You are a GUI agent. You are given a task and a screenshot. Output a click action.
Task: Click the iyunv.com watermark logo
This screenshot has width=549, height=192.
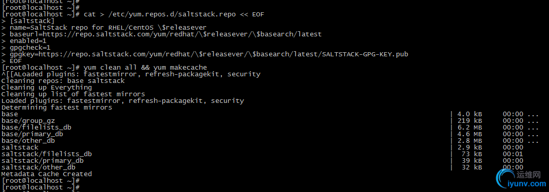(x=521, y=178)
